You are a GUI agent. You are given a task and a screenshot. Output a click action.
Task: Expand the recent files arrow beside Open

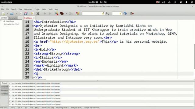(x=16, y=13)
